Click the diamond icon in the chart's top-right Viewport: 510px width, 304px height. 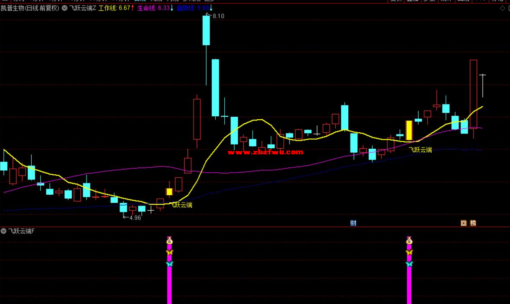tap(503, 8)
